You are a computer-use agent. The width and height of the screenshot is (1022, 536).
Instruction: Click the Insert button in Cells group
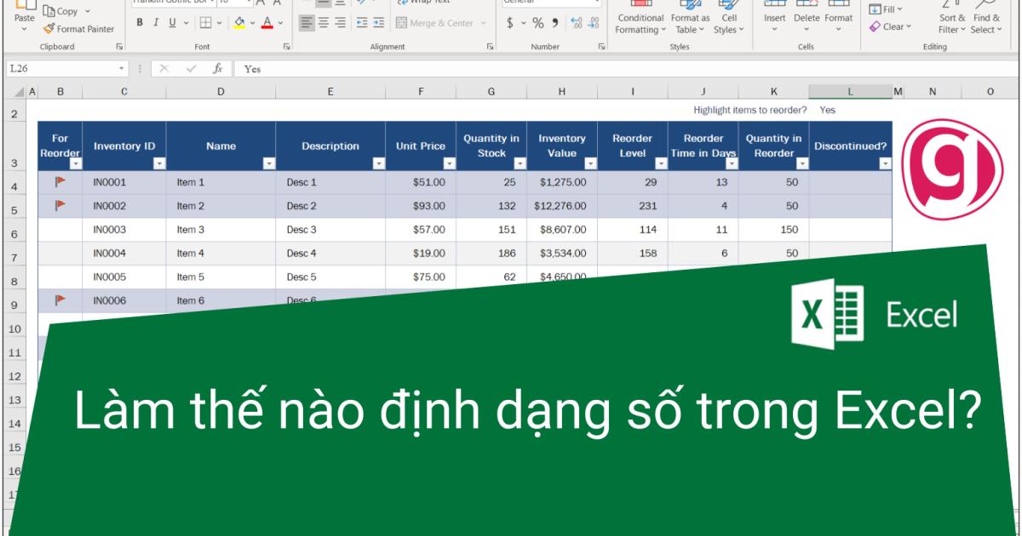(x=775, y=17)
